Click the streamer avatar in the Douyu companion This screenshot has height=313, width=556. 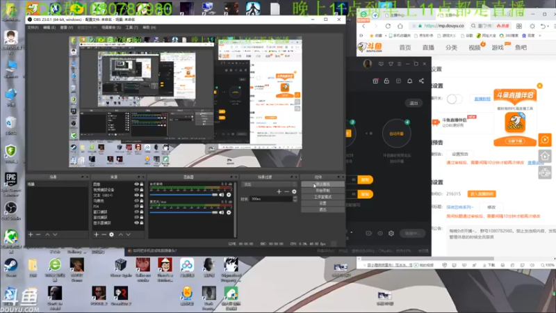click(368, 64)
